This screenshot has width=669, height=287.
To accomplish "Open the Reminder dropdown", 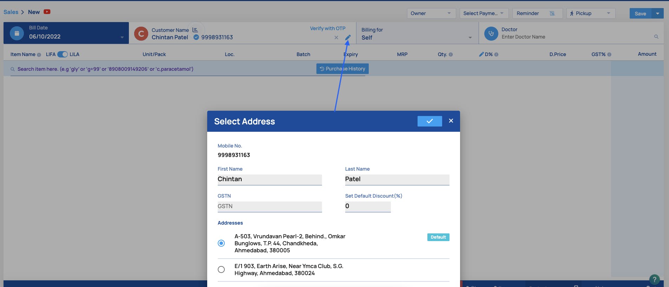I will tap(537, 13).
